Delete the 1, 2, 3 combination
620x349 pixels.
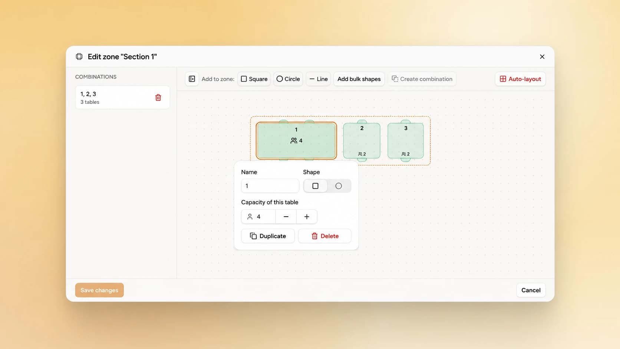[158, 98]
